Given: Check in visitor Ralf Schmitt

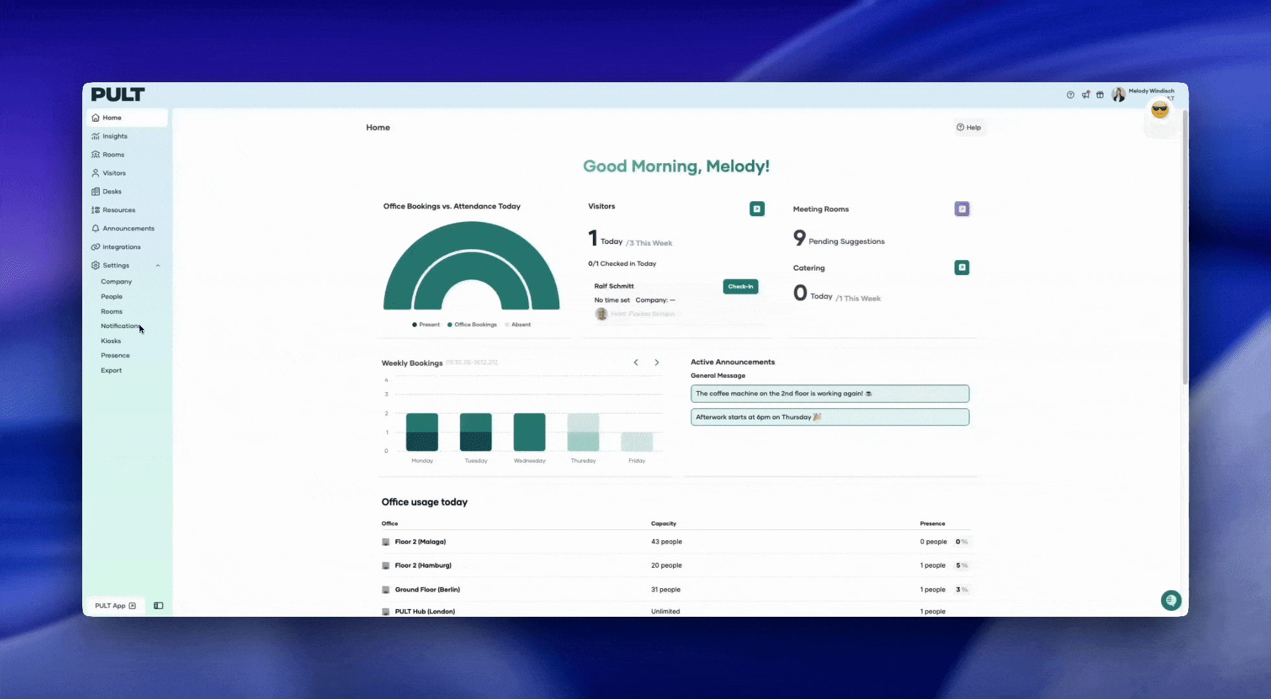Looking at the screenshot, I should [740, 287].
